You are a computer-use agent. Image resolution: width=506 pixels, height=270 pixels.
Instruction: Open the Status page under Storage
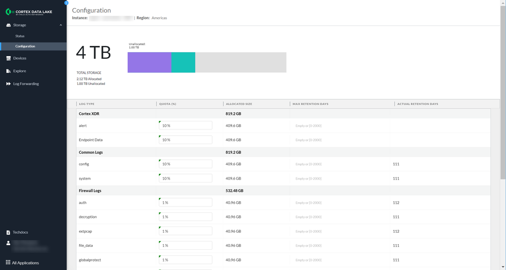(20, 36)
